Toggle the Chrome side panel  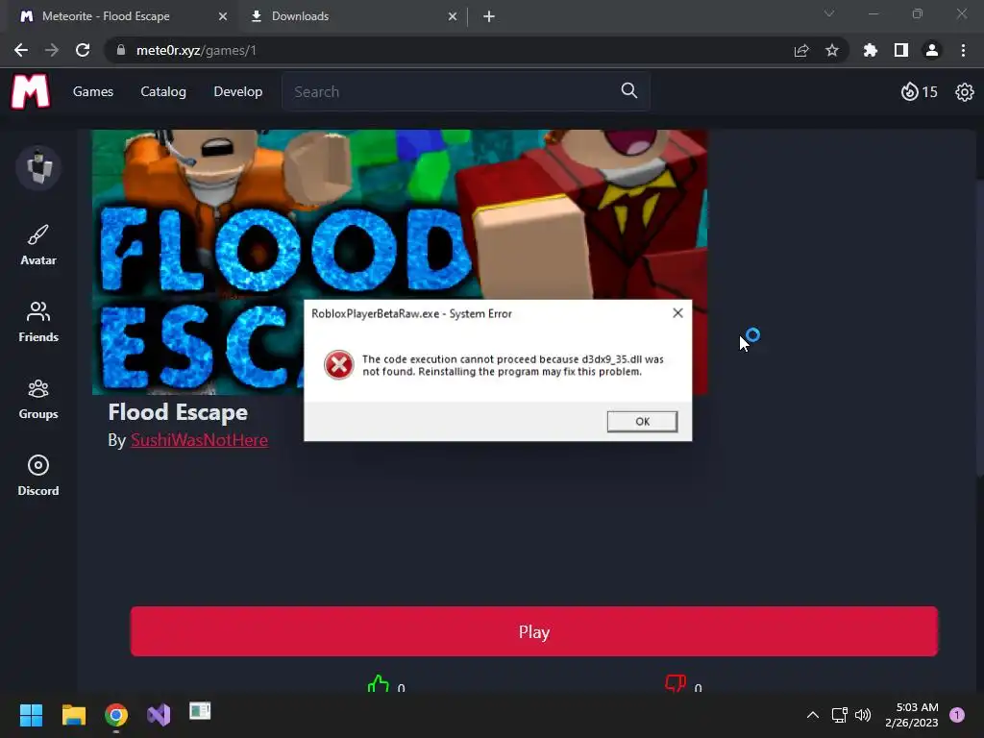point(901,50)
